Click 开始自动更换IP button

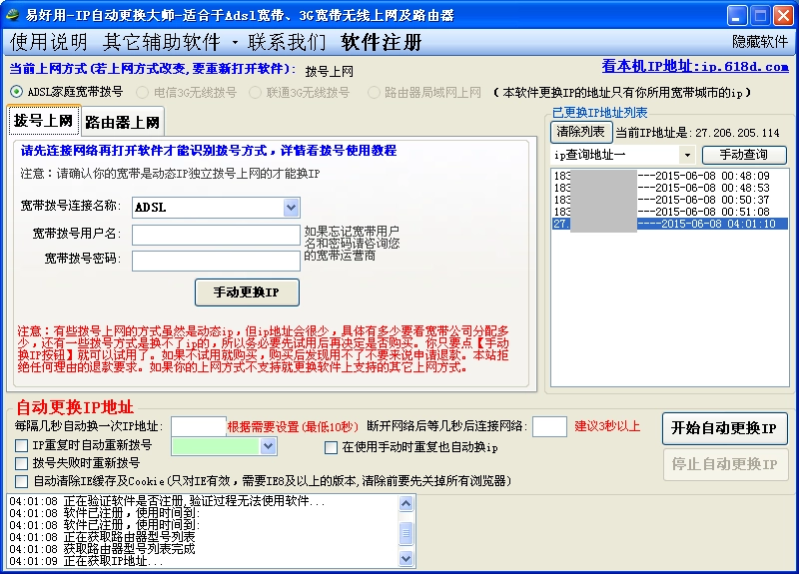[724, 428]
